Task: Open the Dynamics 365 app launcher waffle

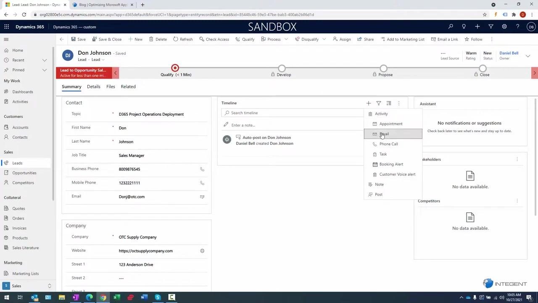Action: [x=6, y=27]
